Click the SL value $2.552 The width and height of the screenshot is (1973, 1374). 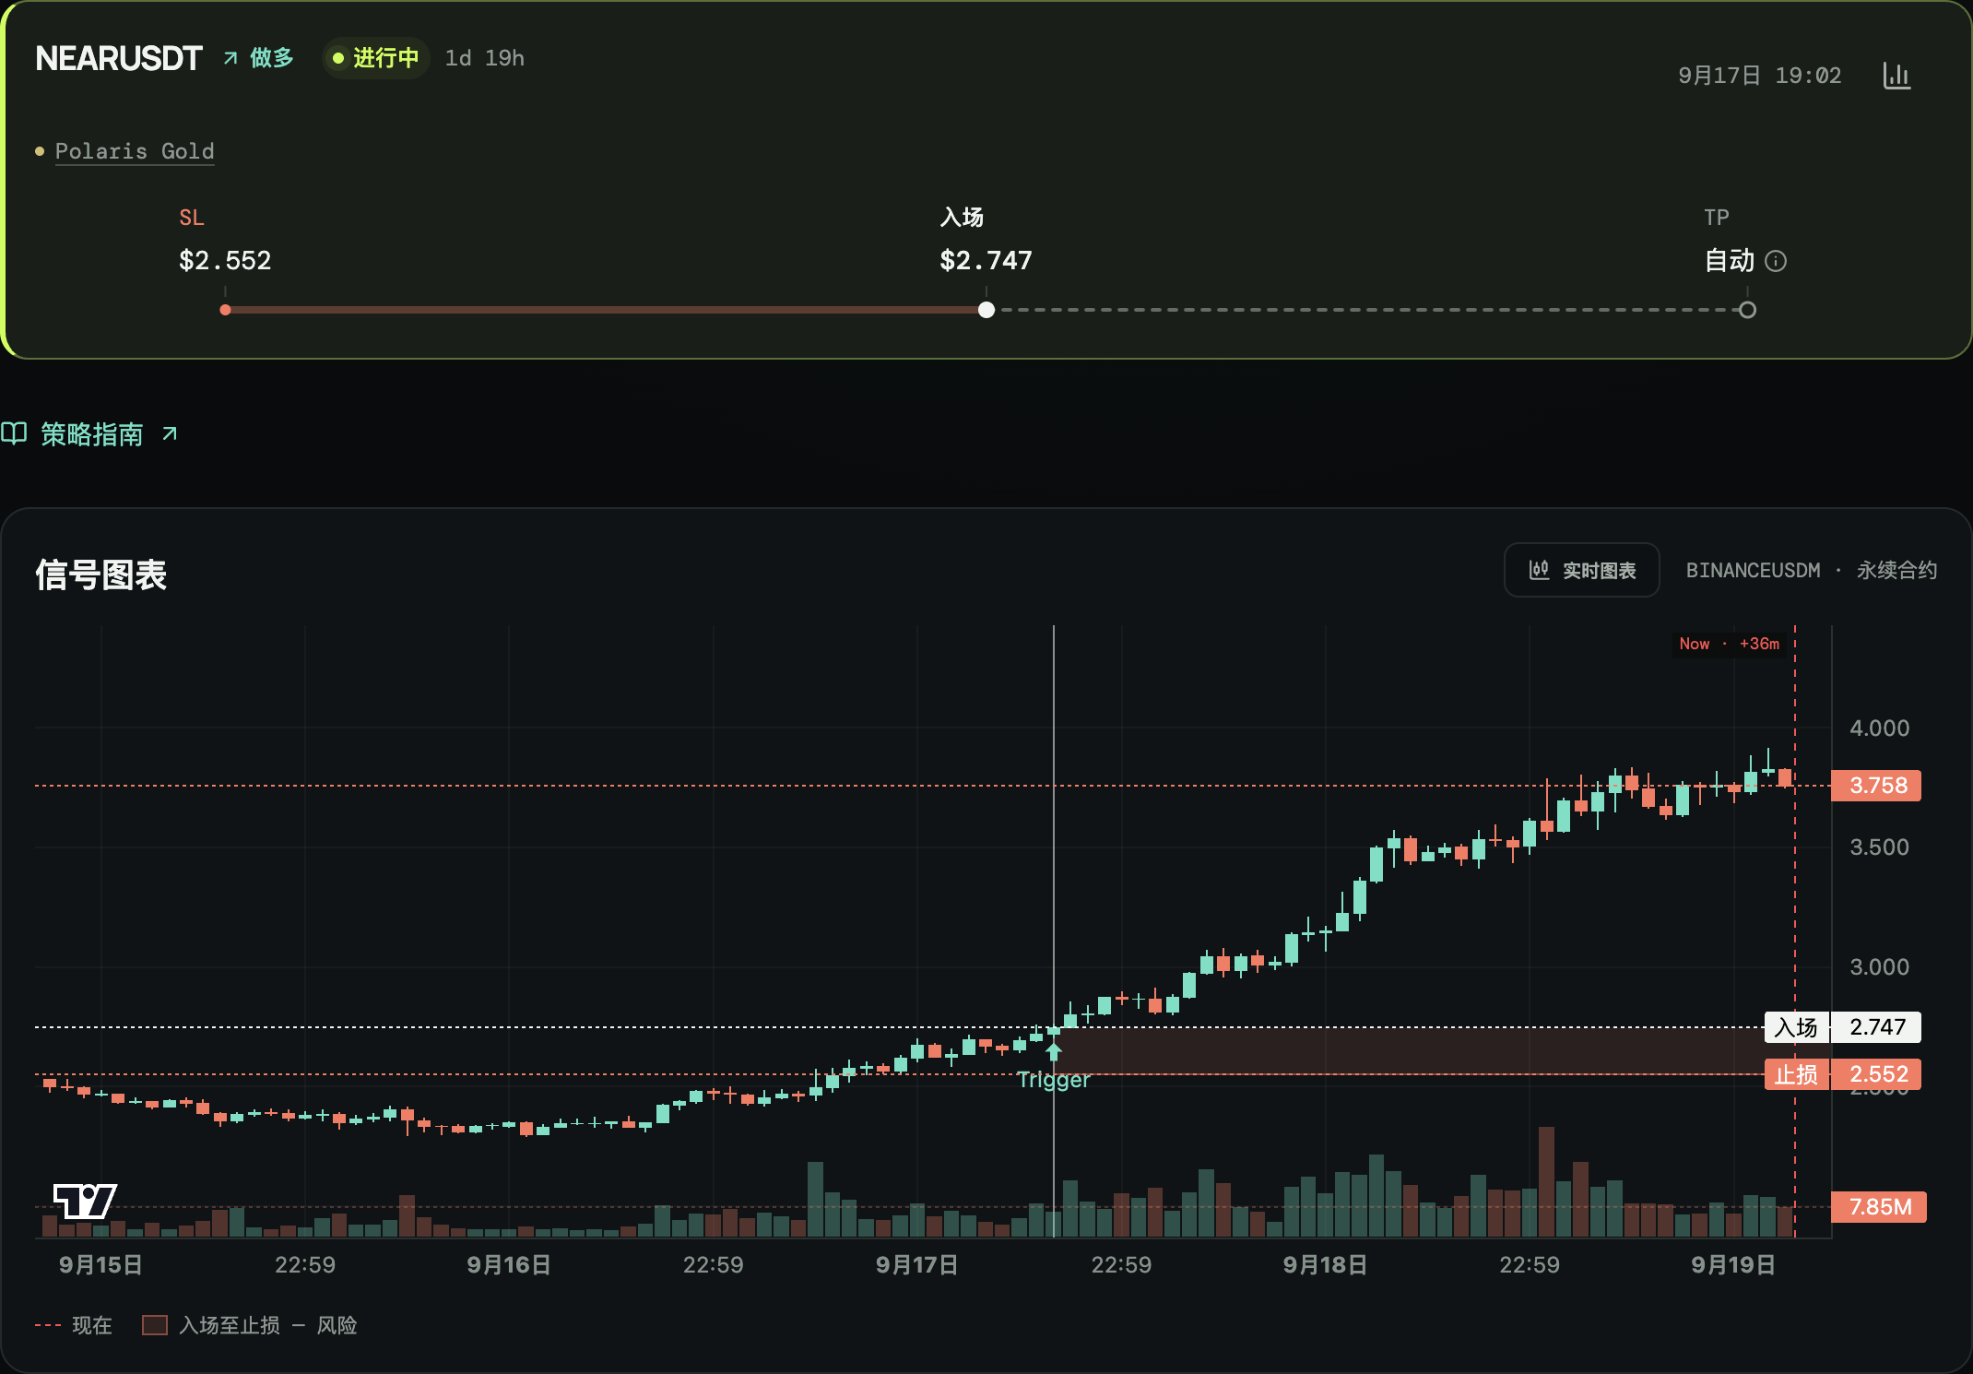coord(225,261)
